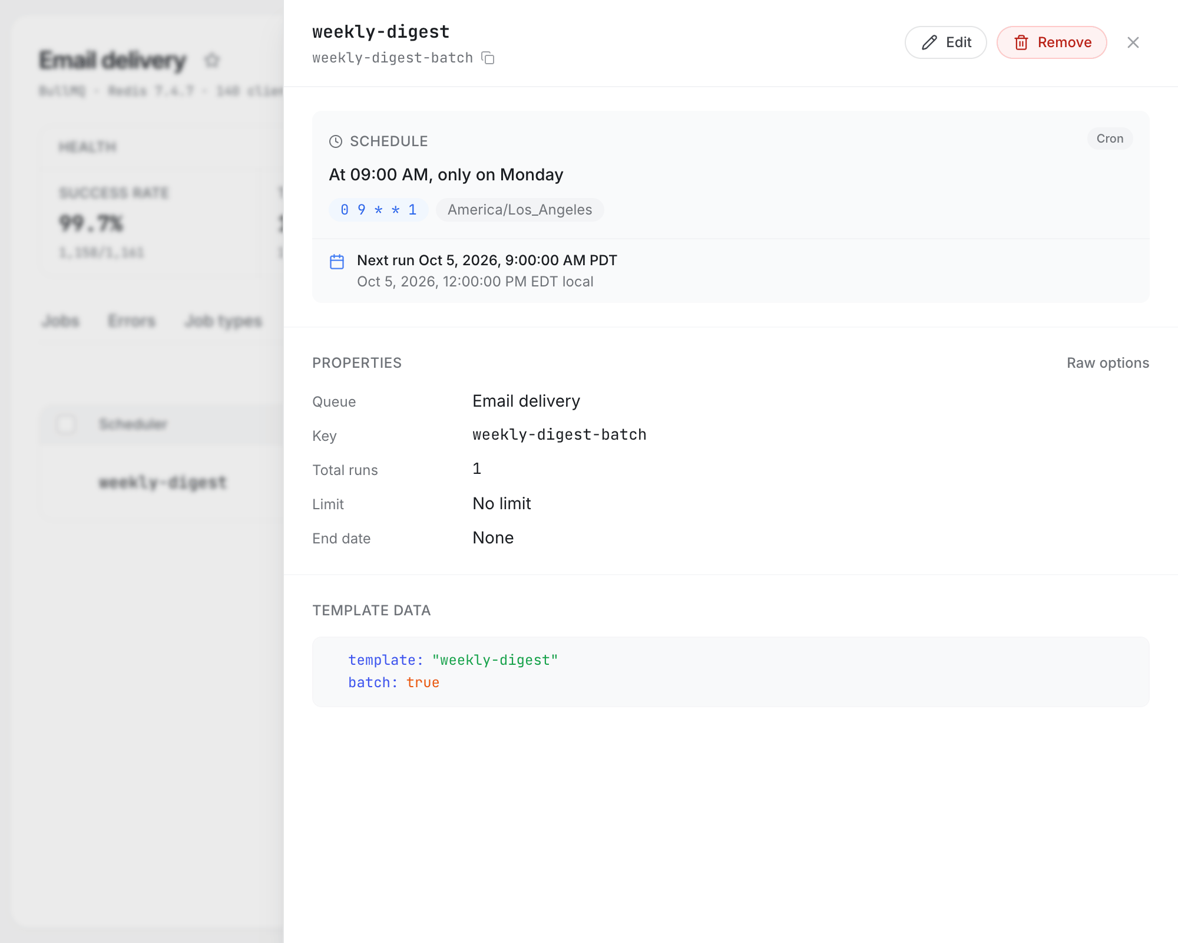Select the cron expression 0 9 * * 1

point(378,210)
